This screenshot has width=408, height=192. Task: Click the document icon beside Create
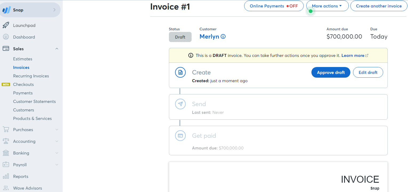pyautogui.click(x=180, y=72)
